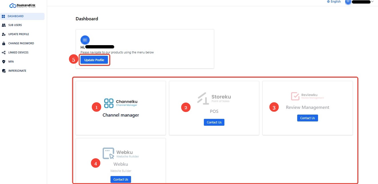Click the Impersonate shield icon
This screenshot has width=378, height=184.
[3, 71]
